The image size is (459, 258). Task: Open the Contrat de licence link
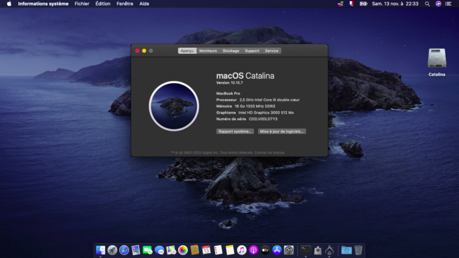269,153
